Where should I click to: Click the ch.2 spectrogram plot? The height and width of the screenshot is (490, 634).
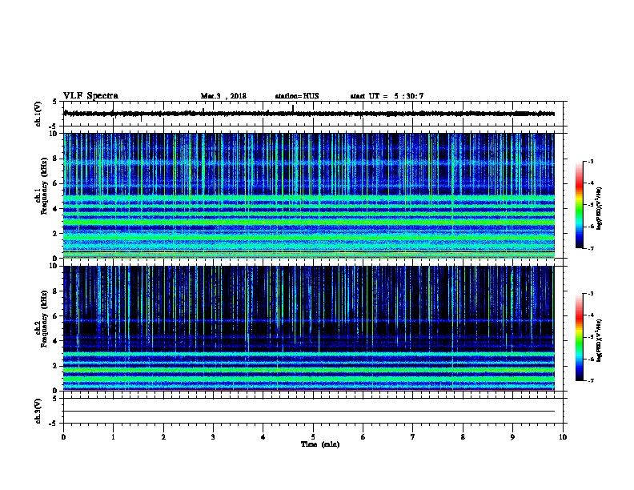tap(309, 328)
